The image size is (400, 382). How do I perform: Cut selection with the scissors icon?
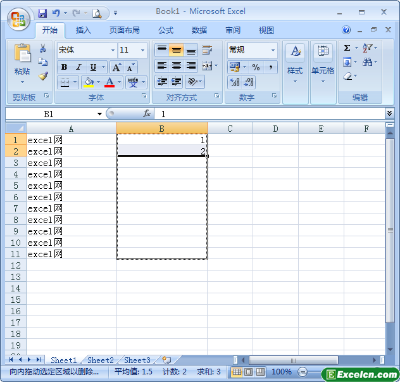pyautogui.click(x=42, y=48)
